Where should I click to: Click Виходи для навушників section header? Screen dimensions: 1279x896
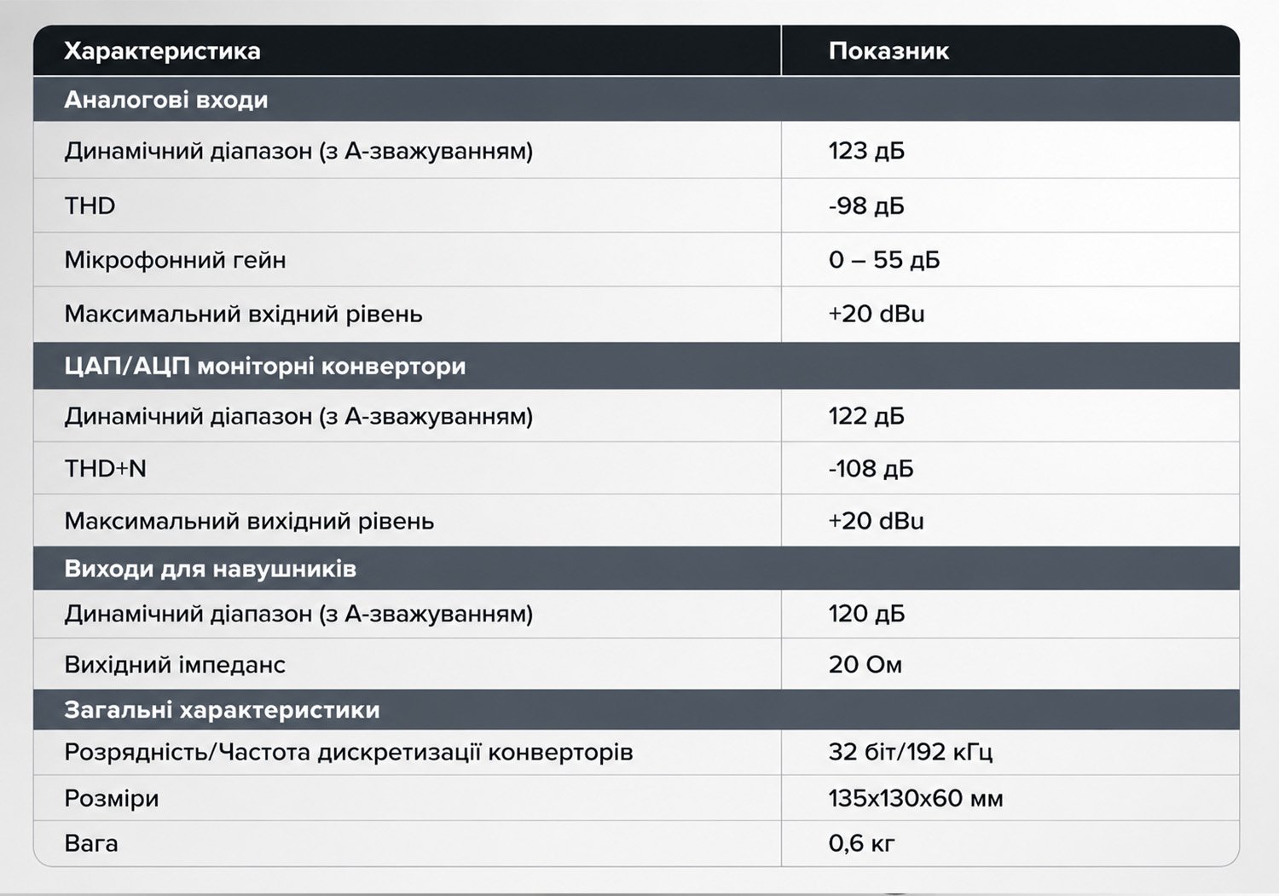tap(210, 569)
